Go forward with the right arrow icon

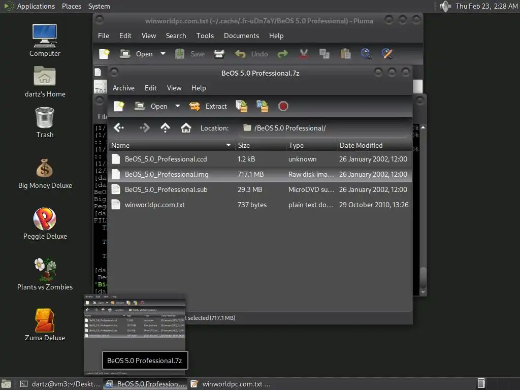144,127
